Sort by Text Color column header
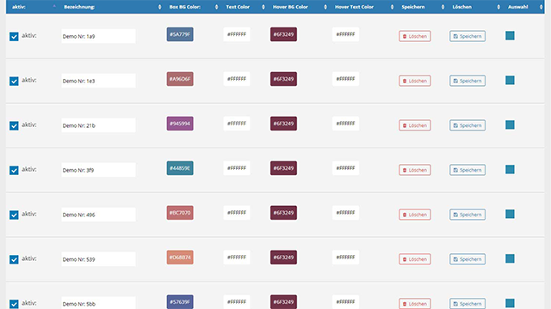551x309 pixels. [x=244, y=7]
